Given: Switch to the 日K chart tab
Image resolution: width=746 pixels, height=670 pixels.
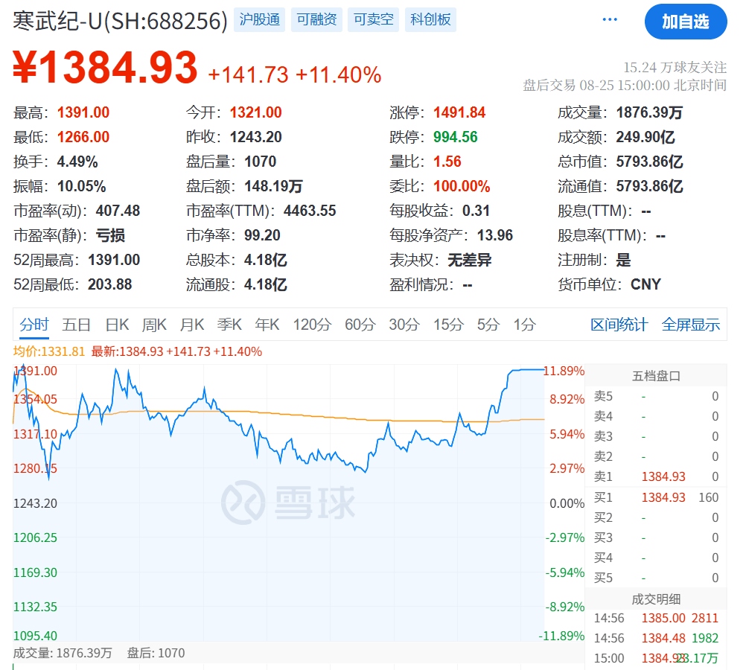Looking at the screenshot, I should tap(117, 325).
